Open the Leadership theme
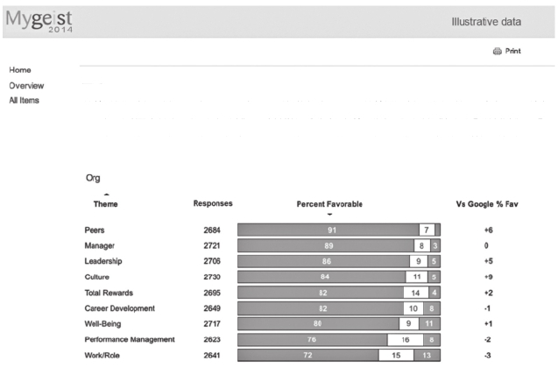The height and width of the screenshot is (368, 558). pyautogui.click(x=103, y=261)
